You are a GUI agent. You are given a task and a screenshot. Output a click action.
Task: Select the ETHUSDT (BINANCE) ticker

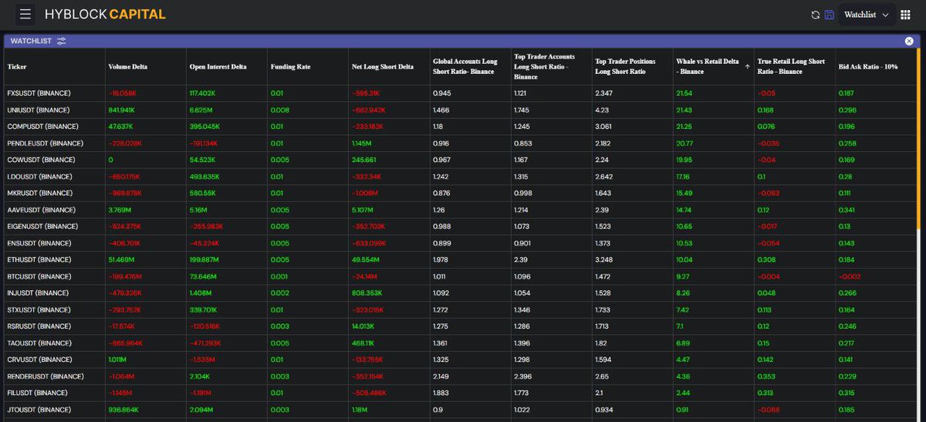(x=38, y=260)
